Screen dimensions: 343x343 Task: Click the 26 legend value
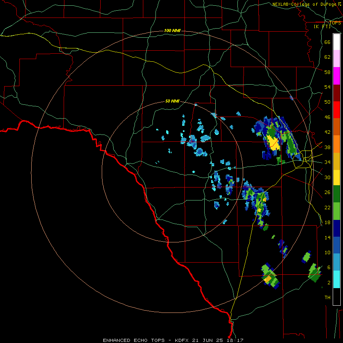click(x=327, y=192)
